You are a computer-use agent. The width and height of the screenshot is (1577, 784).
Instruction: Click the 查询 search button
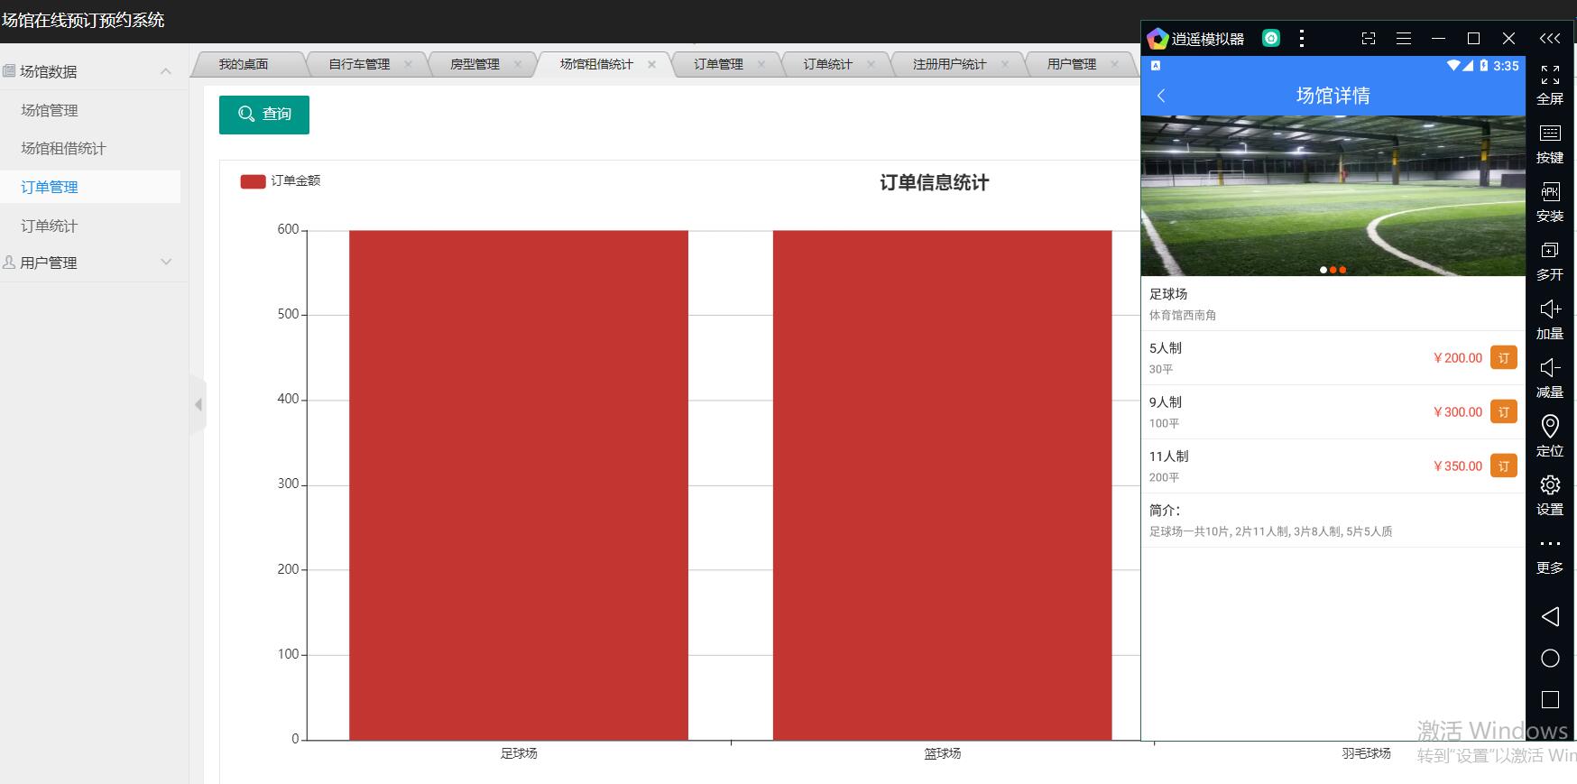click(x=264, y=115)
